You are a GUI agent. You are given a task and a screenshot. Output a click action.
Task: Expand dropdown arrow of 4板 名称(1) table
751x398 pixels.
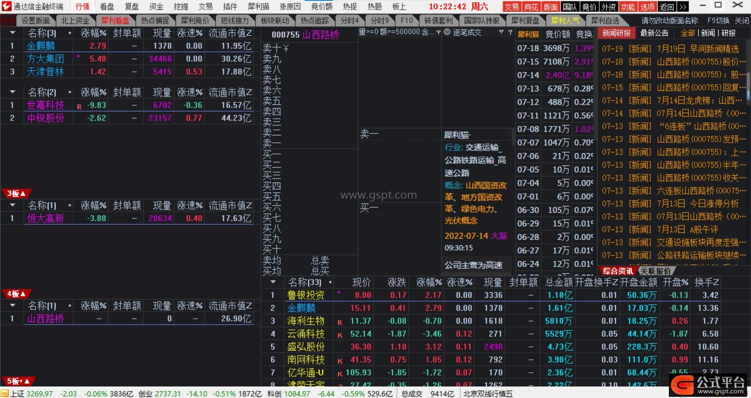click(x=13, y=305)
